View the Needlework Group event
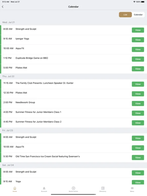 (138, 104)
